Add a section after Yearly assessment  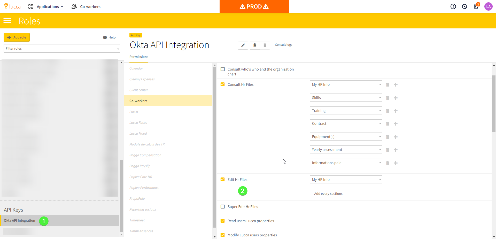click(396, 150)
